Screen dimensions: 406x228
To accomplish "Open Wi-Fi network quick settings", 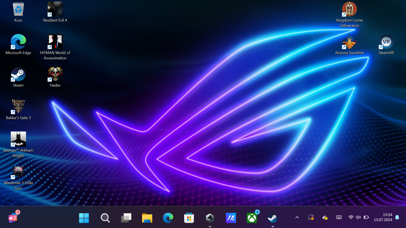I will (x=351, y=217).
